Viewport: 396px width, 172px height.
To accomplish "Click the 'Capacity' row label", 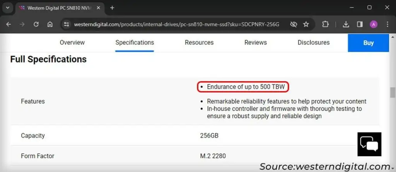I will pos(33,136).
